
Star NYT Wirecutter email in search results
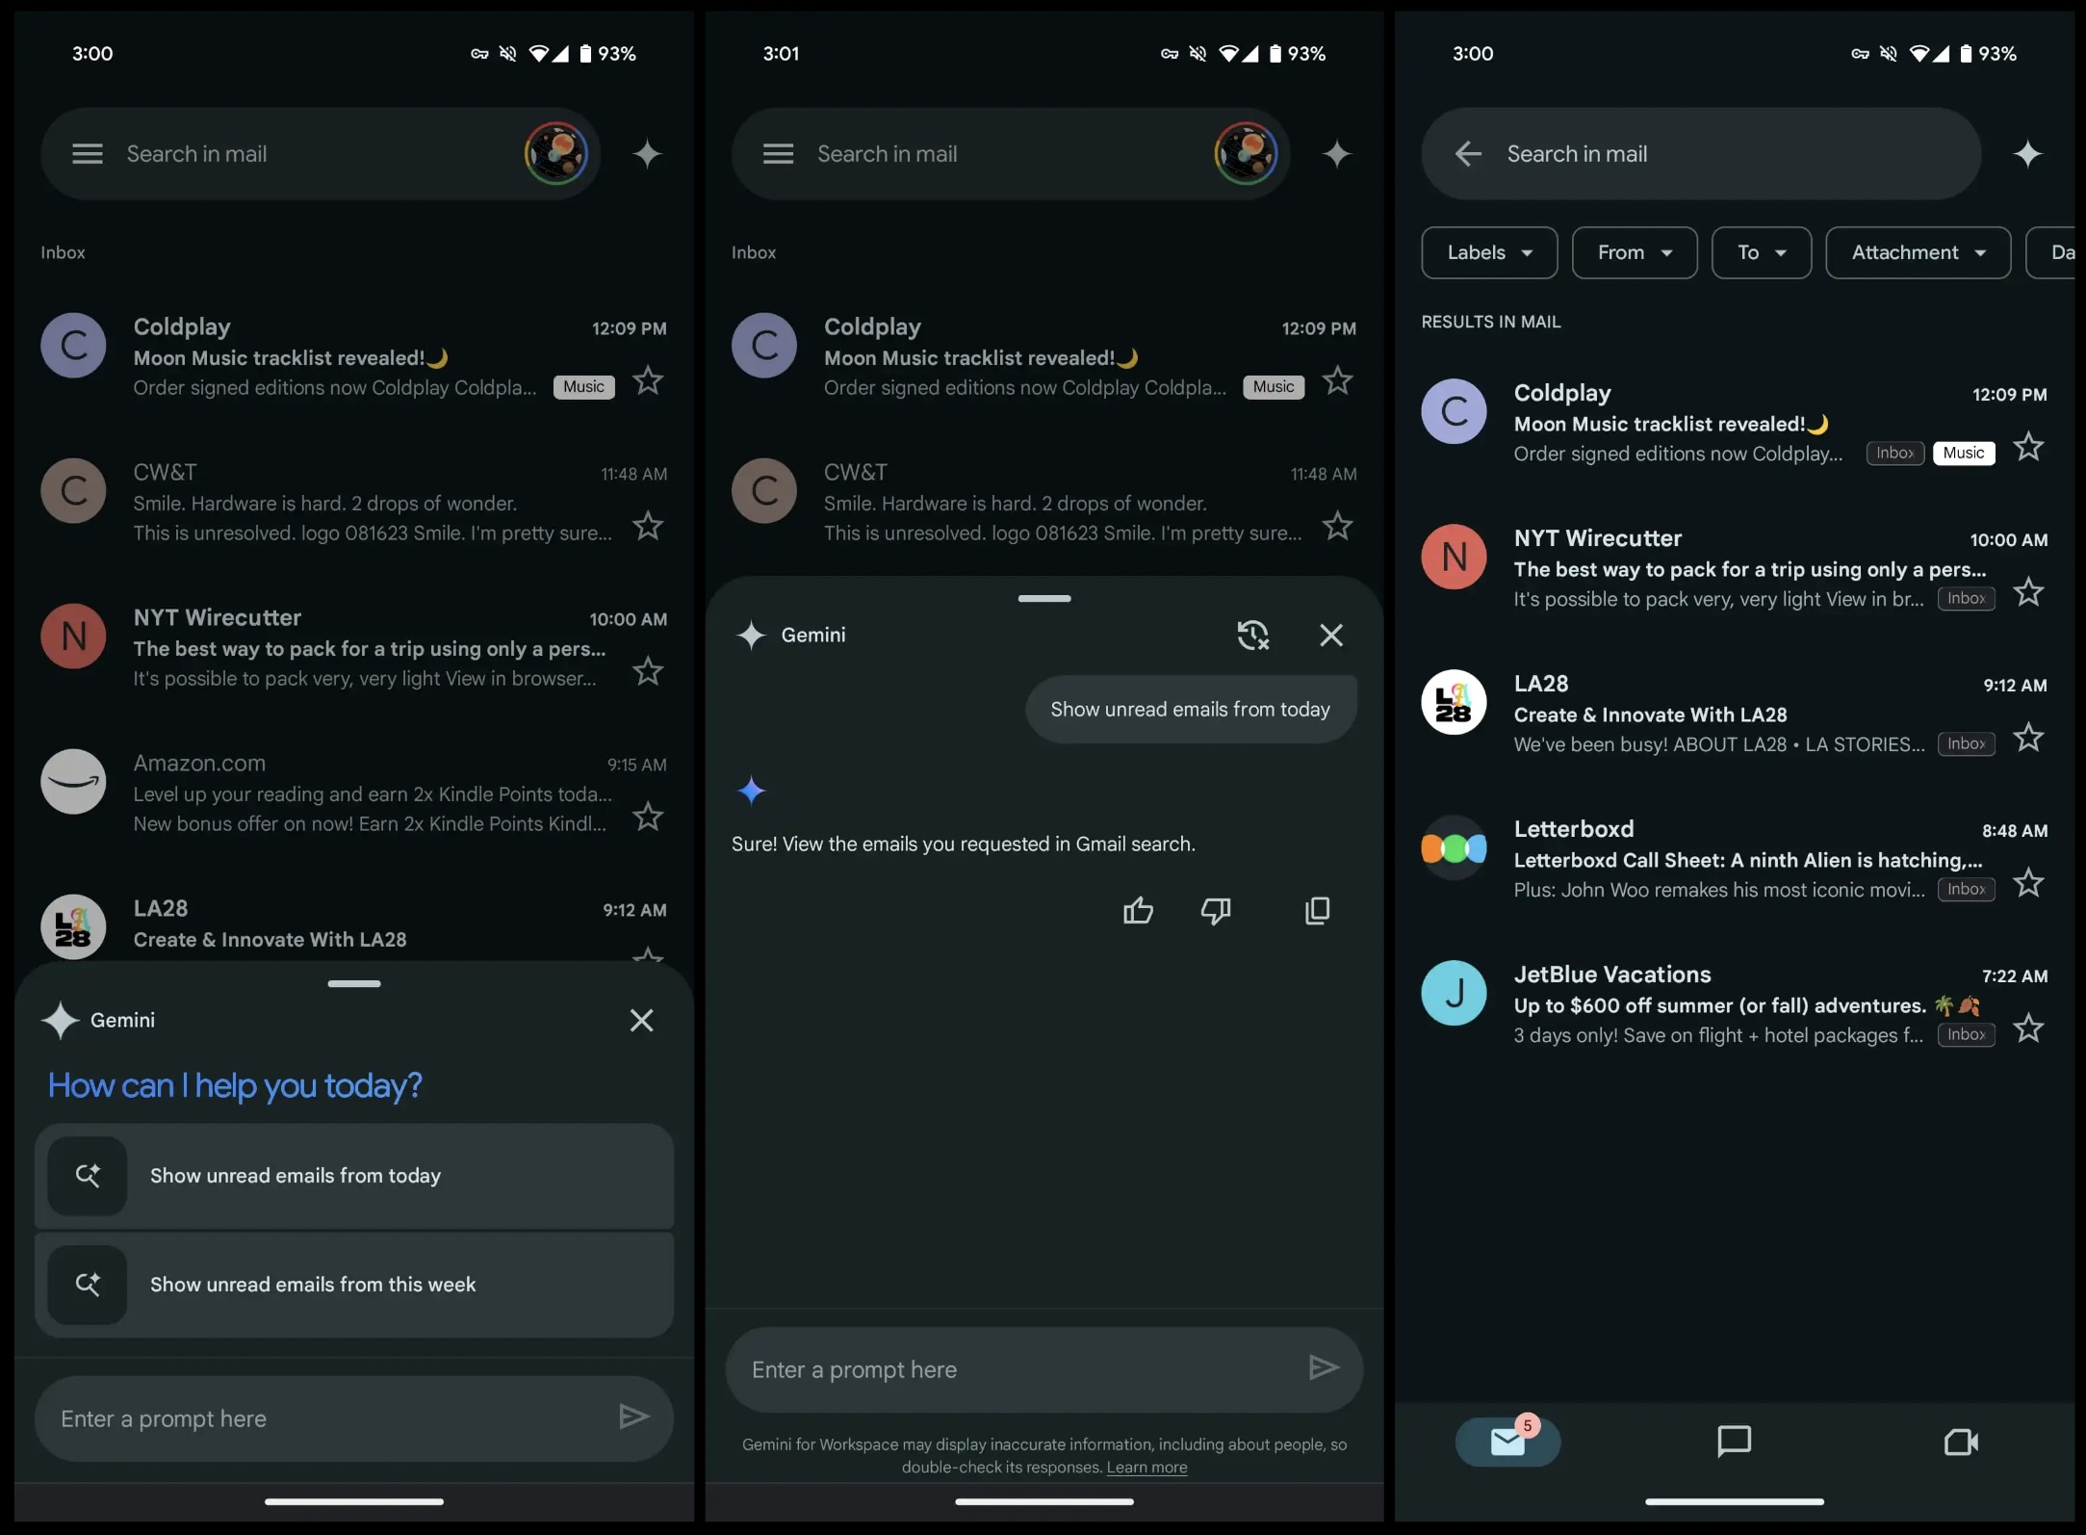[2028, 593]
